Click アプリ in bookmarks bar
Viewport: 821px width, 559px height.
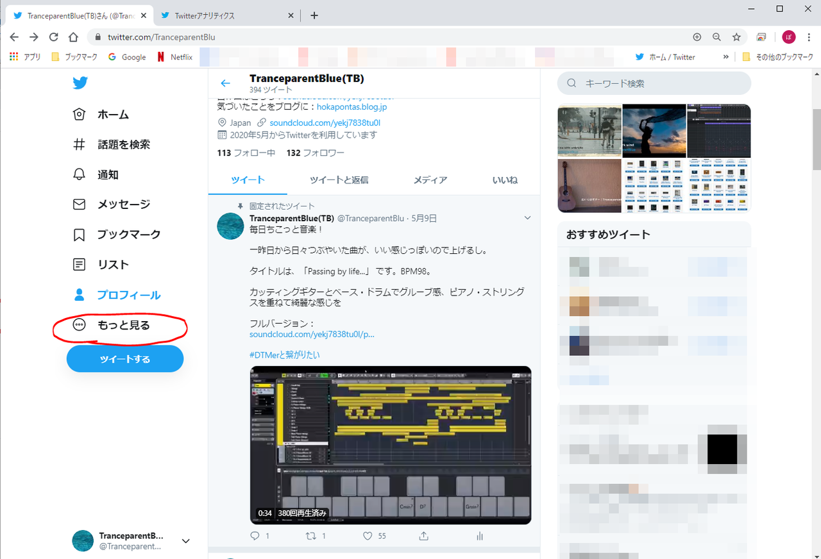(x=25, y=57)
